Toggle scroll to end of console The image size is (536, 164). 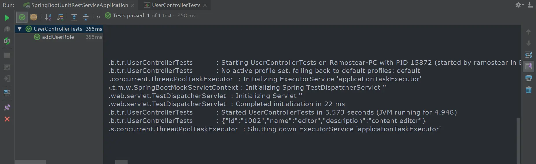click(528, 66)
